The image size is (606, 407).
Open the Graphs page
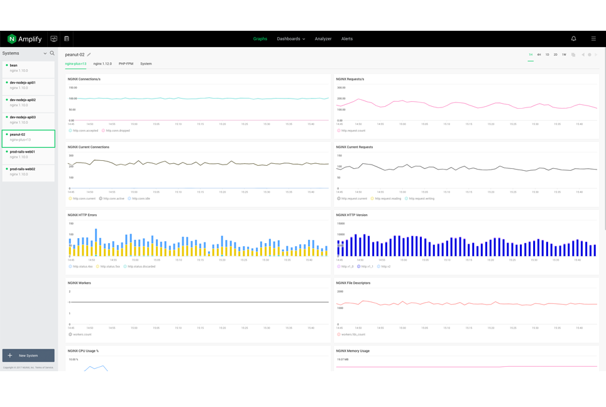pos(260,38)
